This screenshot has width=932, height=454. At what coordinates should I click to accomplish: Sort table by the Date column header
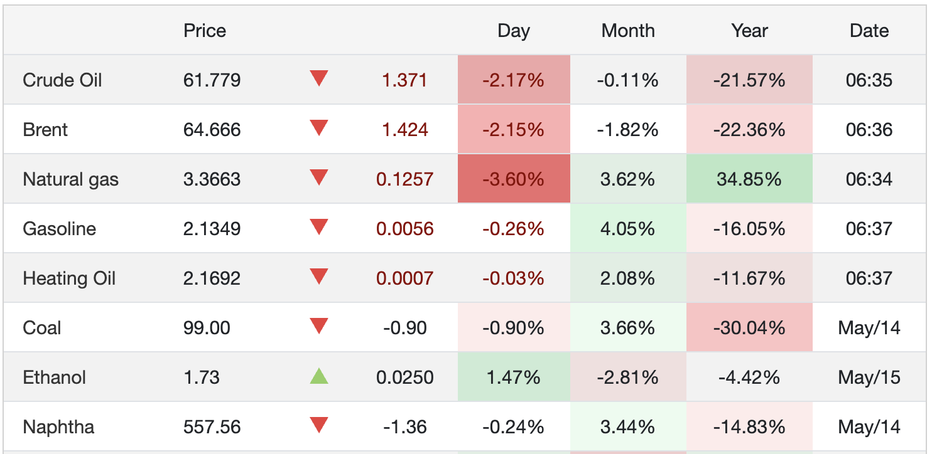tap(869, 31)
